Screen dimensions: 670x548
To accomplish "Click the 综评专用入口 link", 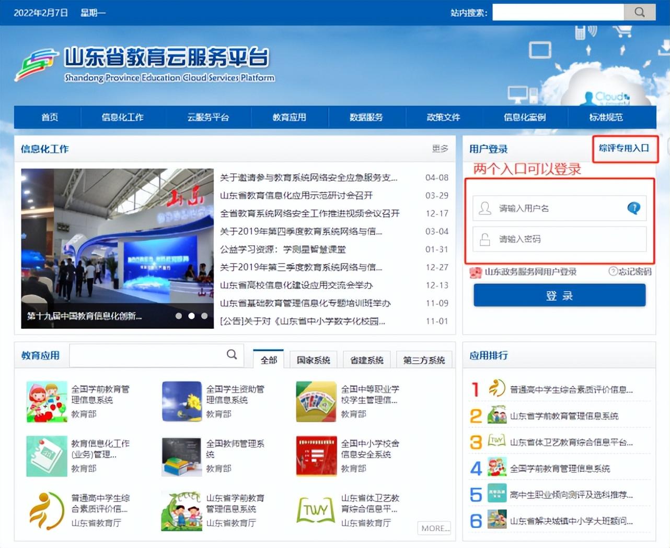I will (624, 148).
